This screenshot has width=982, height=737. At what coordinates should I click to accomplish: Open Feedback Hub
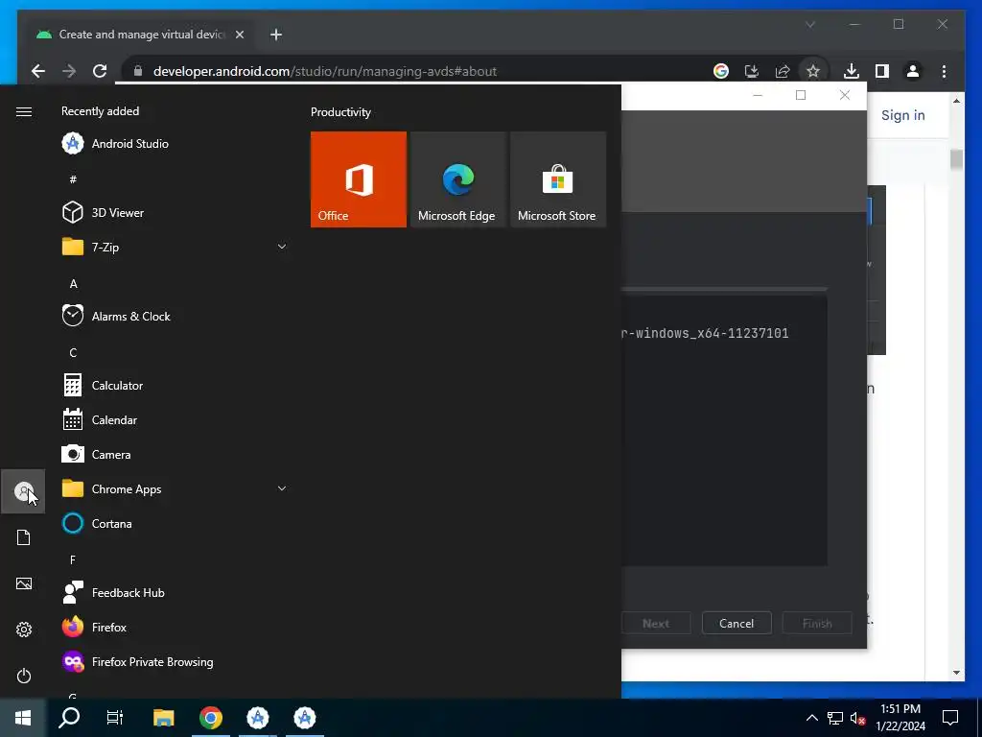pyautogui.click(x=175, y=592)
